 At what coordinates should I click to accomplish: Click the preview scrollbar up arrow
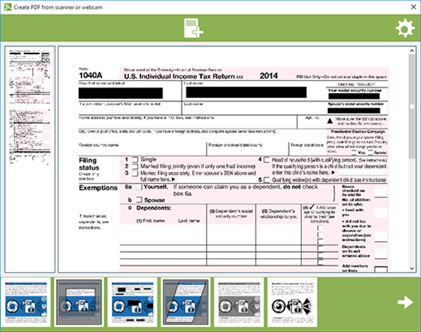412,51
